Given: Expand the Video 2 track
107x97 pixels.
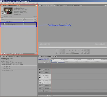Looking at the screenshot, I should (44, 73).
